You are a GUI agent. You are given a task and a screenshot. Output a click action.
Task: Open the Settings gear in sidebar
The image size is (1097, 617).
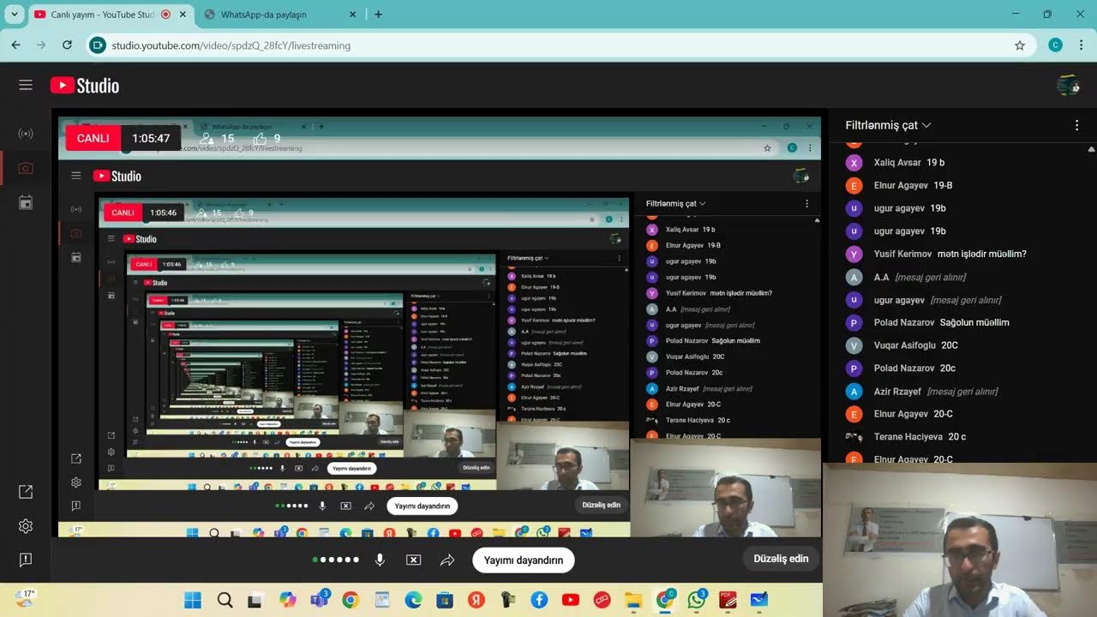pyautogui.click(x=26, y=526)
